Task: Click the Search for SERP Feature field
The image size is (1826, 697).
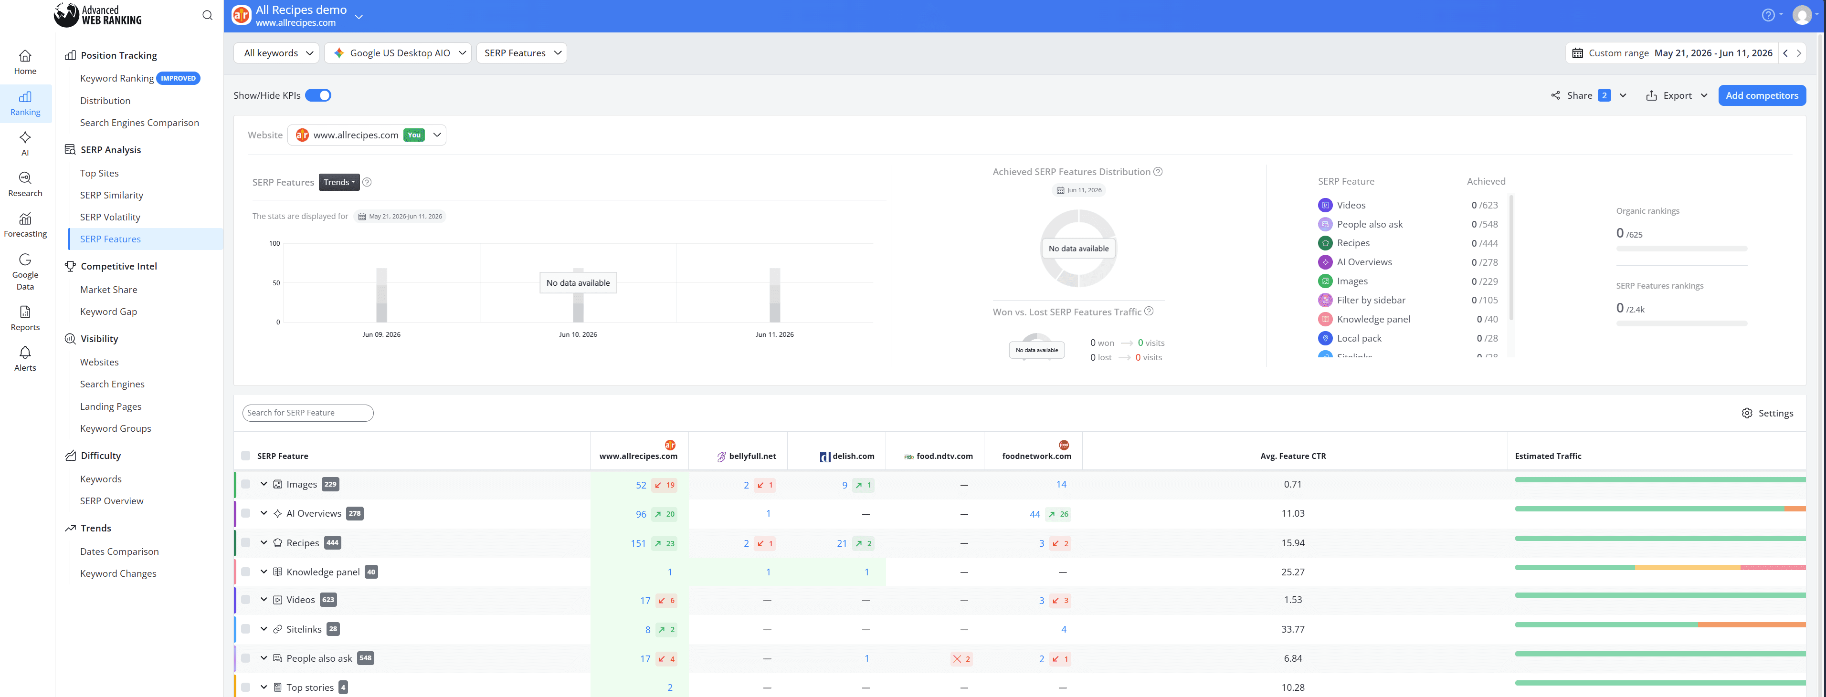Action: tap(307, 412)
